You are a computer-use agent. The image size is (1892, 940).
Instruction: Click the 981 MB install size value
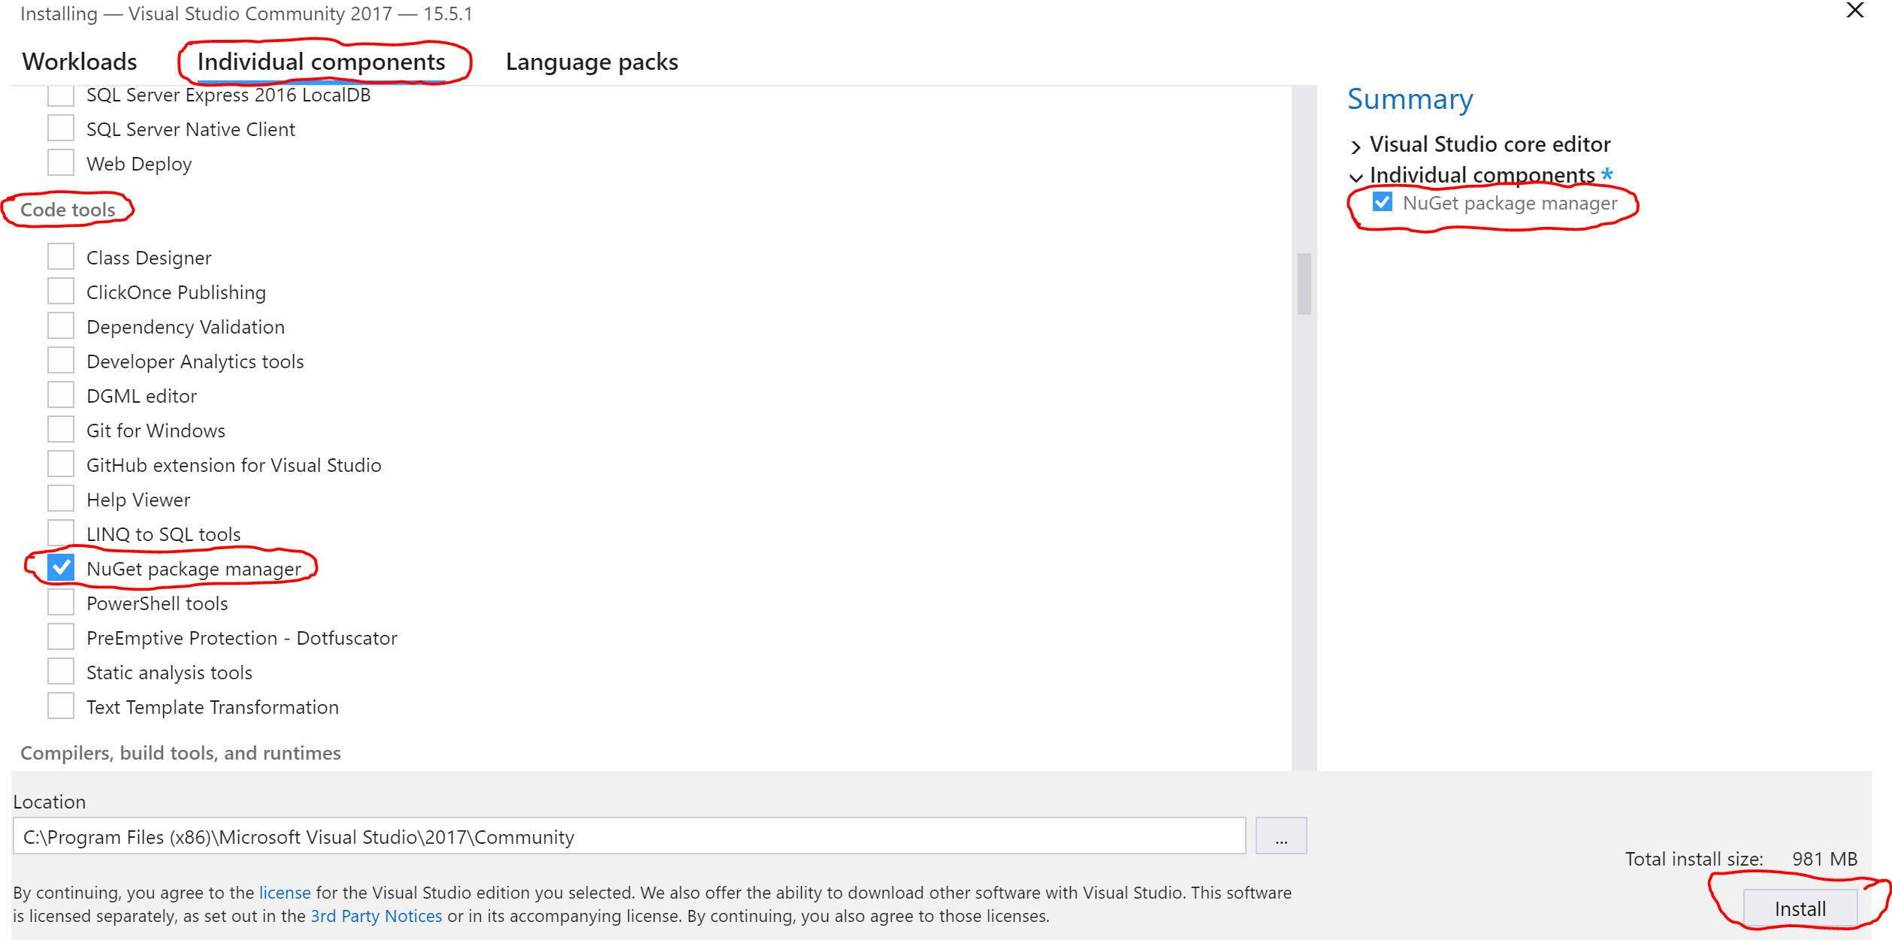[x=1825, y=859]
